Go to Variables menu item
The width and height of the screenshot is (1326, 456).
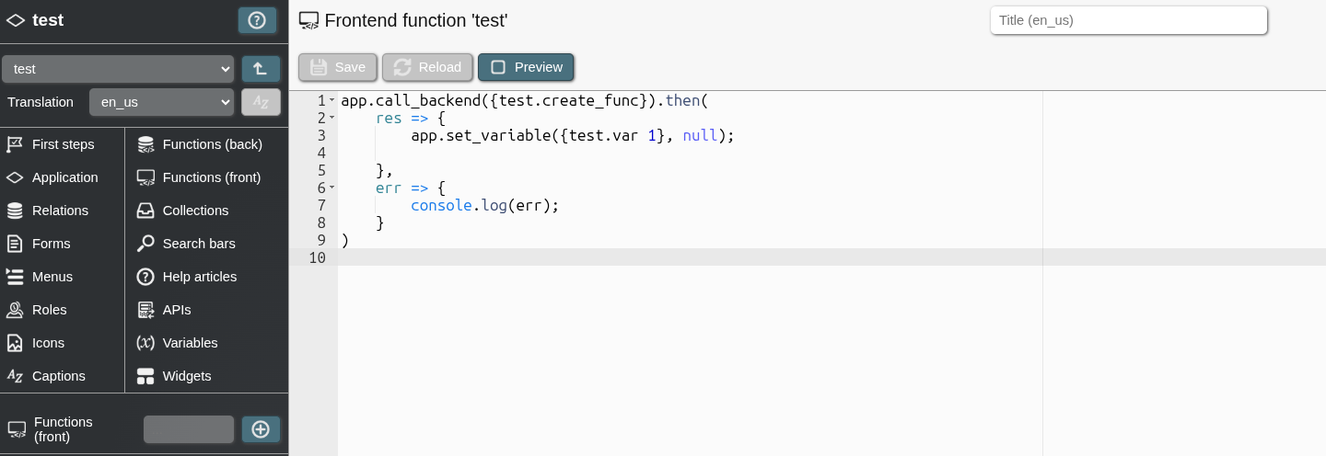point(190,343)
